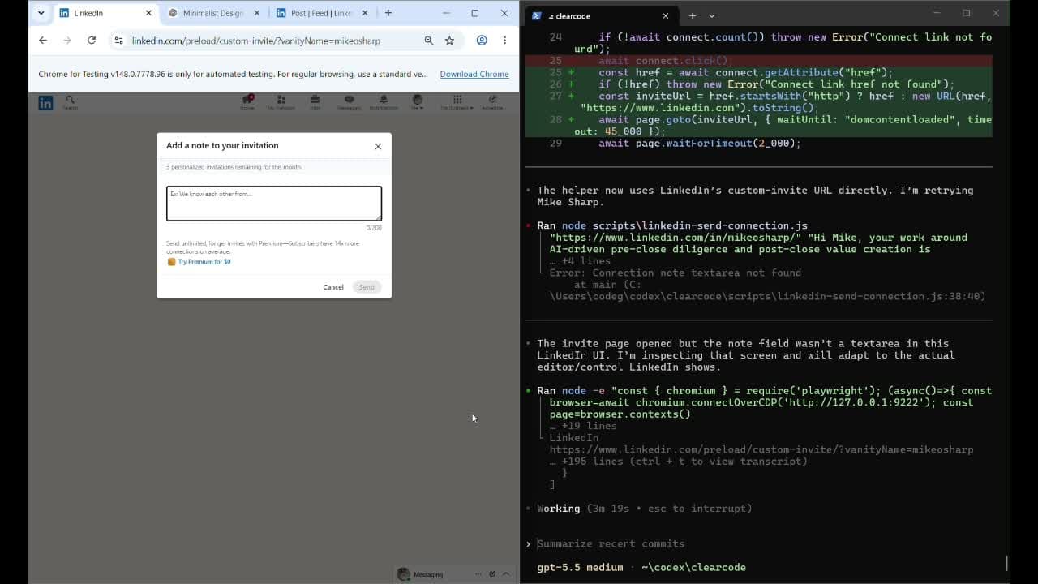View site information icon in address bar

point(119,41)
